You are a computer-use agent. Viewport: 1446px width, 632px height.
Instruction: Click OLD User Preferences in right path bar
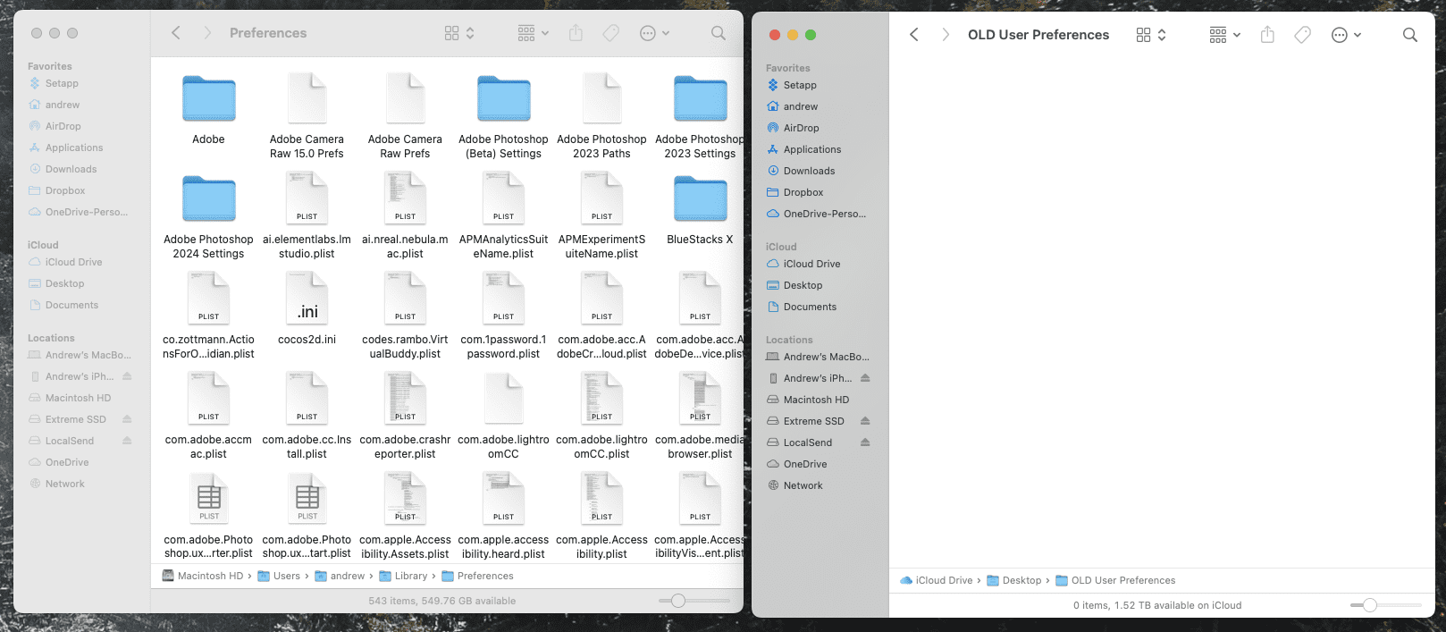(x=1115, y=580)
